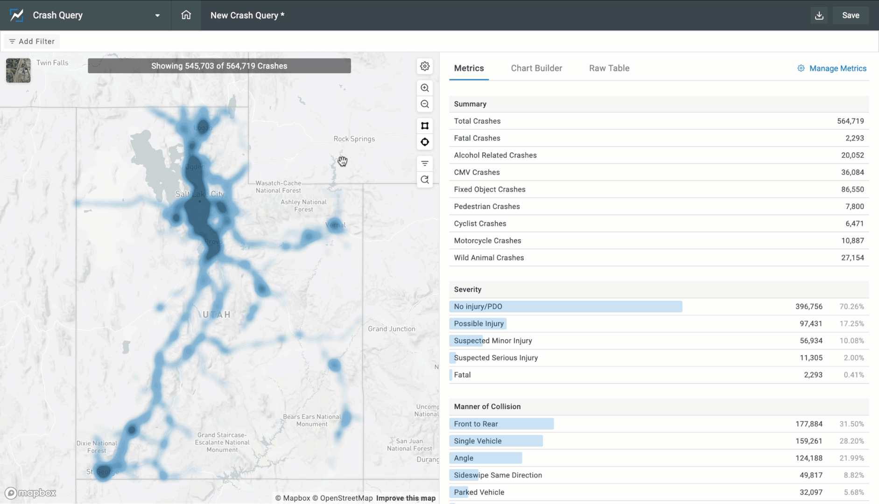Open the map filter lines icon

(424, 163)
